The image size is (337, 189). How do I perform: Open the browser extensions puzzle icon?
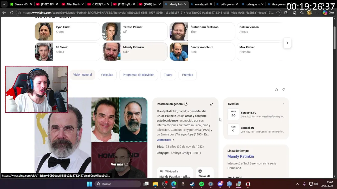286,13
